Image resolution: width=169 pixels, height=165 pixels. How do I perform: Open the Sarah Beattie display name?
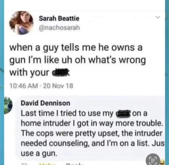59,18
